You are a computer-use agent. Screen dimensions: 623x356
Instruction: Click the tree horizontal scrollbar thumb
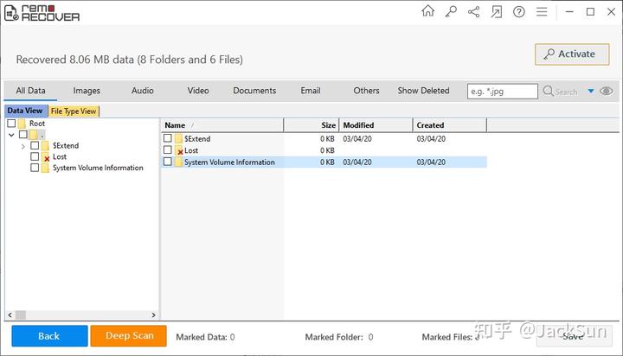click(21, 315)
